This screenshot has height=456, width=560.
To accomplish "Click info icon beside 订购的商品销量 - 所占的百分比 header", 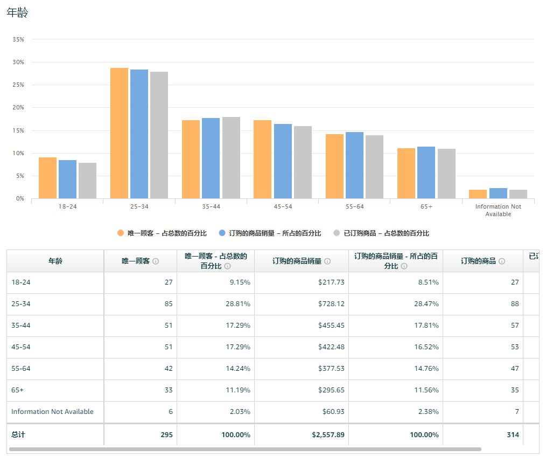I will pos(404,266).
